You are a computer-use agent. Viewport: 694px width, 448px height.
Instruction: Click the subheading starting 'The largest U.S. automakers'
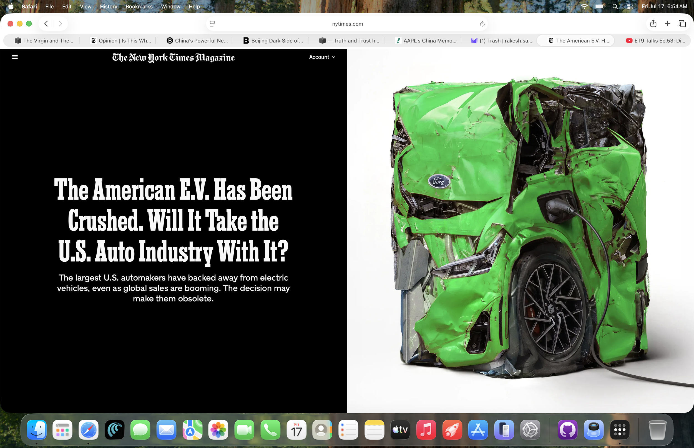click(x=173, y=288)
